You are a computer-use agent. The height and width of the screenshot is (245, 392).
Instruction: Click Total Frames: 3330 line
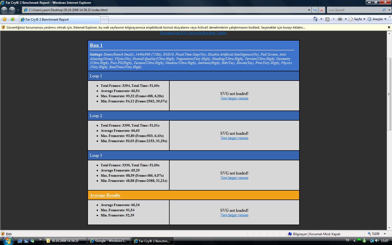click(130, 165)
